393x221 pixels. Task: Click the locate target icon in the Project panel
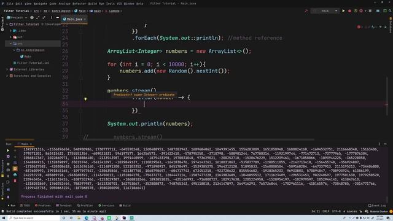[x=32, y=18]
